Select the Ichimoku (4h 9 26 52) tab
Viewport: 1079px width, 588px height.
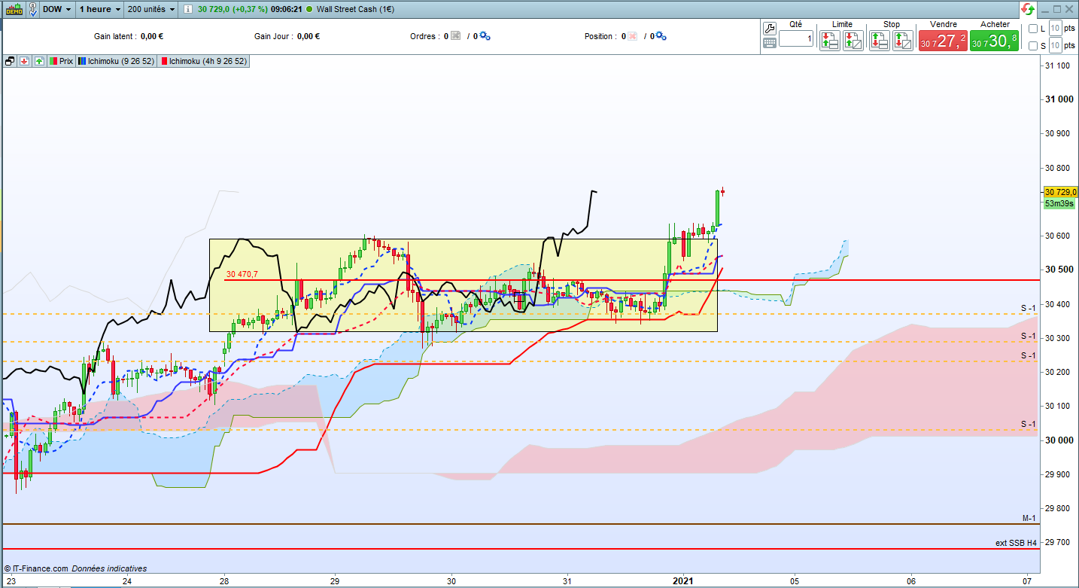(203, 61)
